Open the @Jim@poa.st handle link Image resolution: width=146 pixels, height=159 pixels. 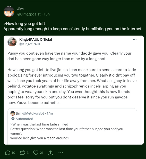[x=29, y=14]
